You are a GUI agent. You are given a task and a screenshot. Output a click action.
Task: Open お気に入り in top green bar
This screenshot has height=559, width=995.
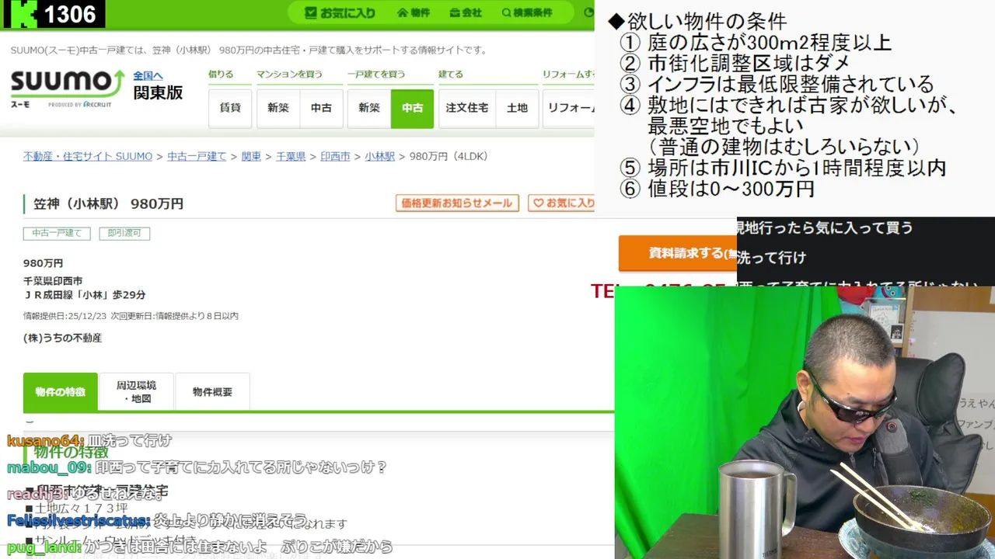click(x=340, y=12)
